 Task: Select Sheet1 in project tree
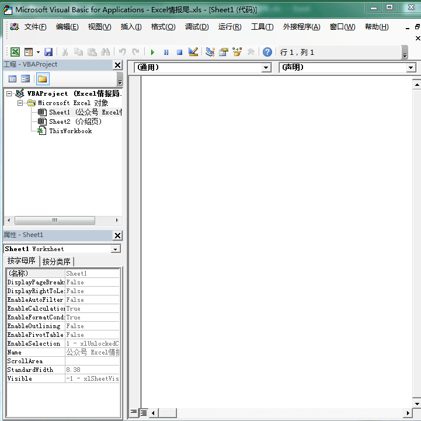(x=85, y=112)
